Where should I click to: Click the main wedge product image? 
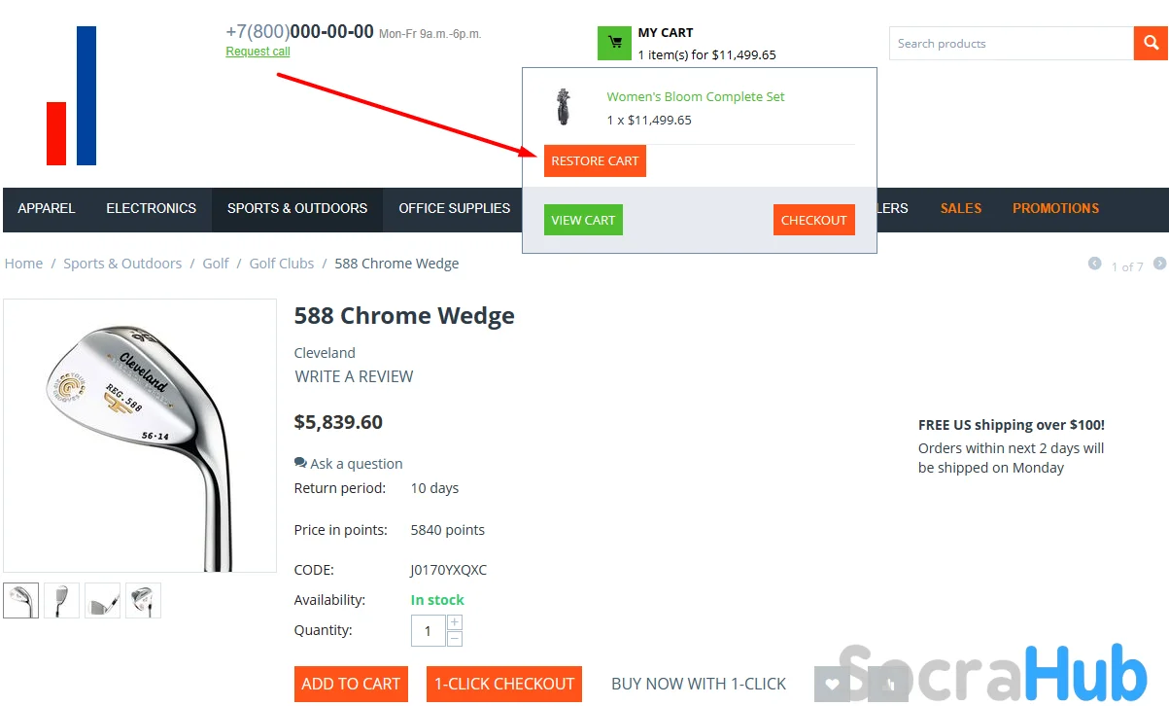(140, 436)
